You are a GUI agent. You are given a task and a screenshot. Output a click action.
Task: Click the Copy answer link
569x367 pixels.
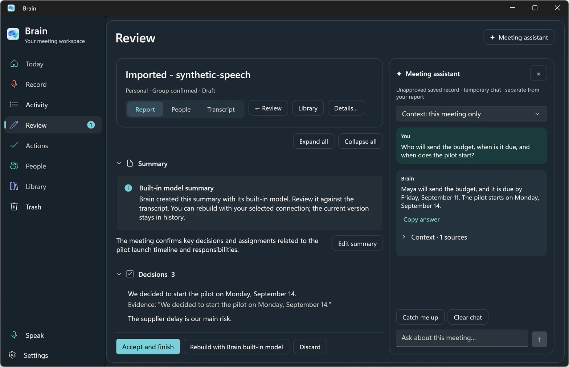pos(421,219)
